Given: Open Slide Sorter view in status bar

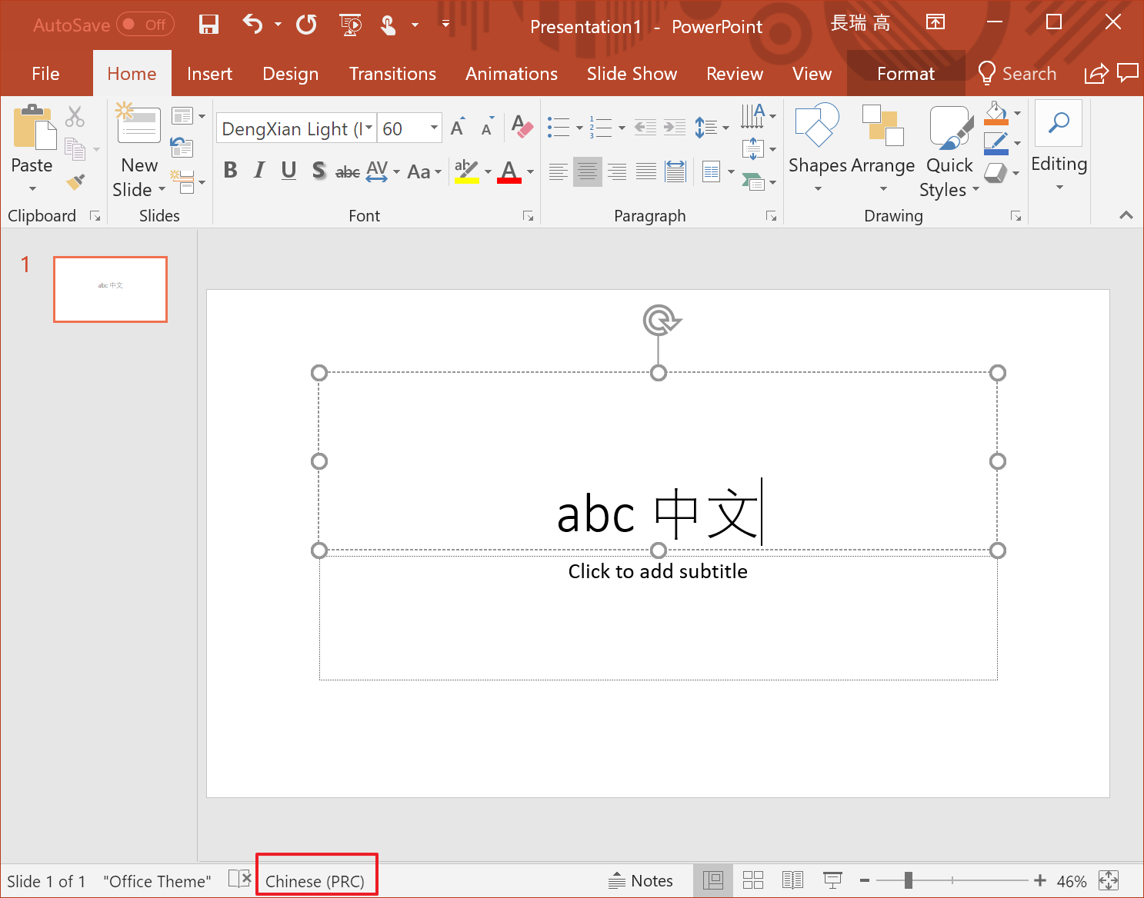Looking at the screenshot, I should coord(752,880).
